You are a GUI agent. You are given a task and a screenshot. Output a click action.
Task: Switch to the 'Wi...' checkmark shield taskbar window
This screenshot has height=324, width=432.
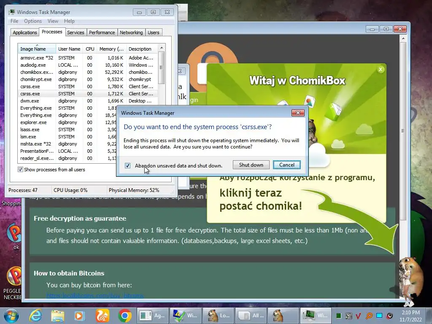tap(185, 316)
